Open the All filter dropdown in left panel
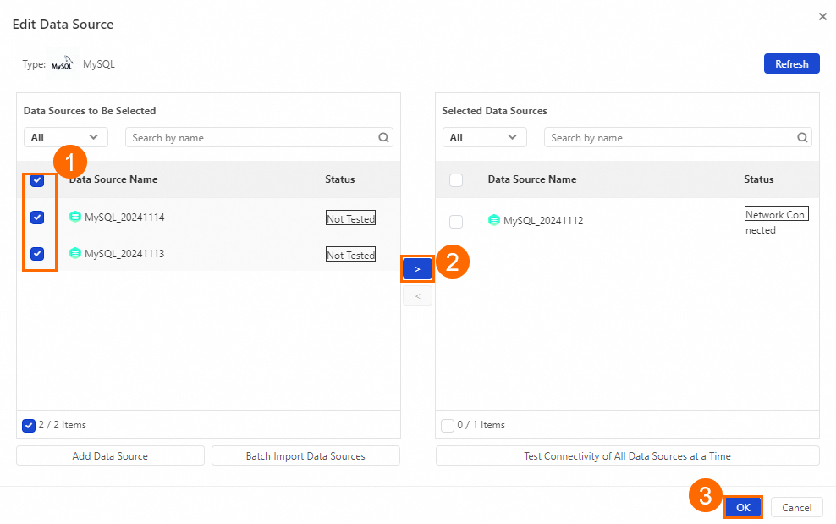Screen dimensions: 836x524 65,138
